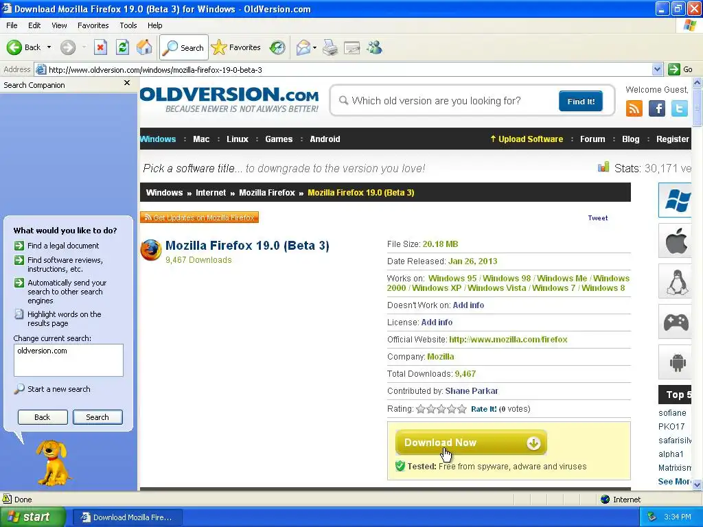The height and width of the screenshot is (527, 703).
Task: Click Start a new search link
Action: pos(59,389)
